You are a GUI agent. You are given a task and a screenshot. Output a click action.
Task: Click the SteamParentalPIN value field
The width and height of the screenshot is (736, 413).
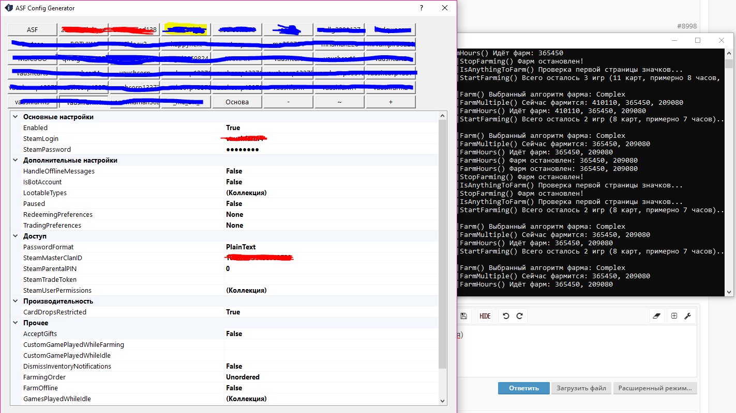point(331,268)
